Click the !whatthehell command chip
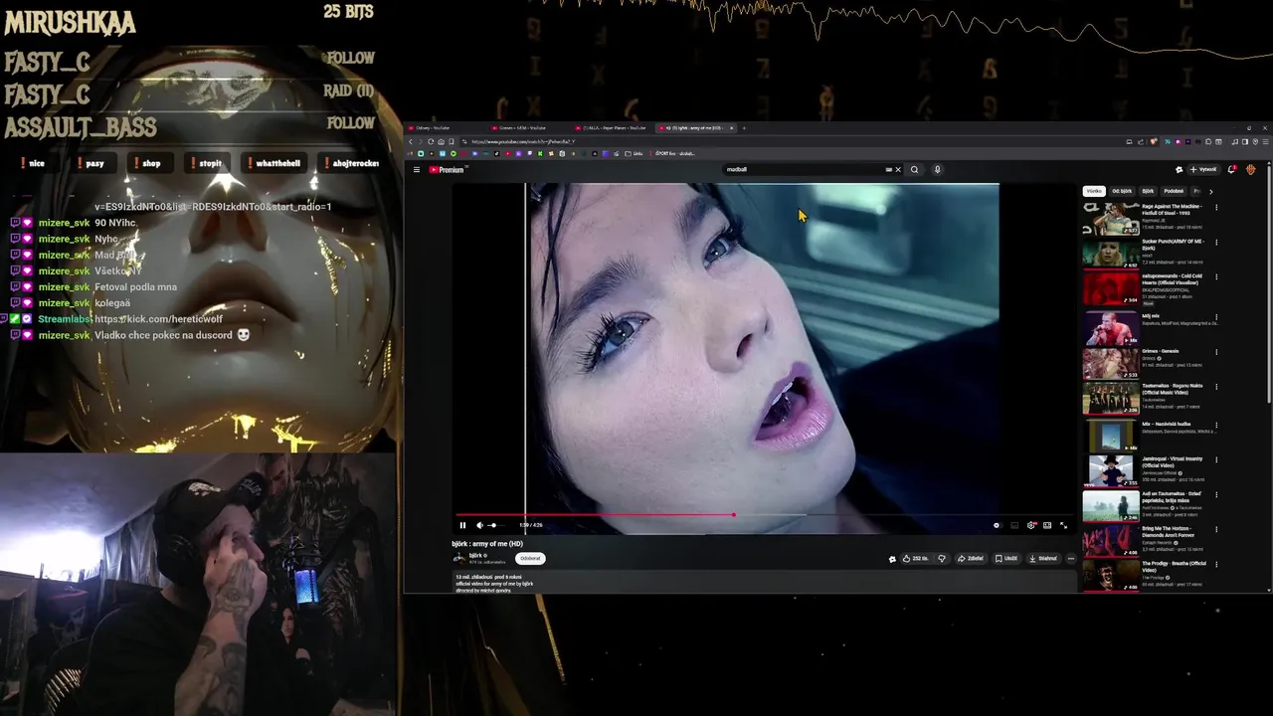The height and width of the screenshot is (716, 1273). [272, 163]
